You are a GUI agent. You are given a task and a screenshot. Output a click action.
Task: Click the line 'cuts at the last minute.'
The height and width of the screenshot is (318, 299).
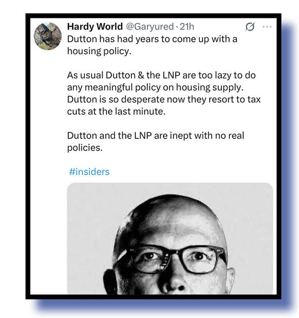116,112
